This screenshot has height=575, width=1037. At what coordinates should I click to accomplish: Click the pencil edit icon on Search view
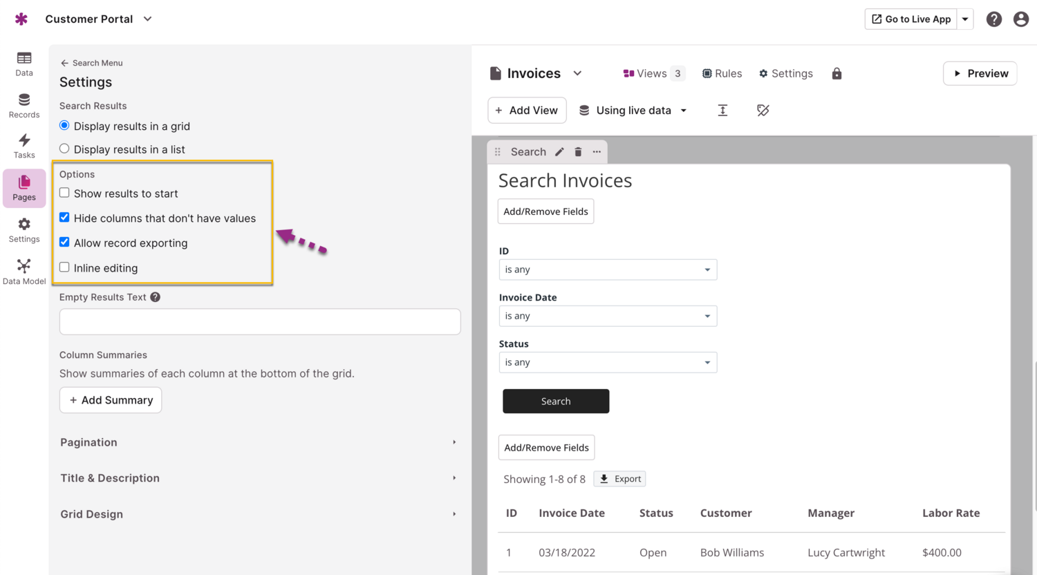point(559,152)
